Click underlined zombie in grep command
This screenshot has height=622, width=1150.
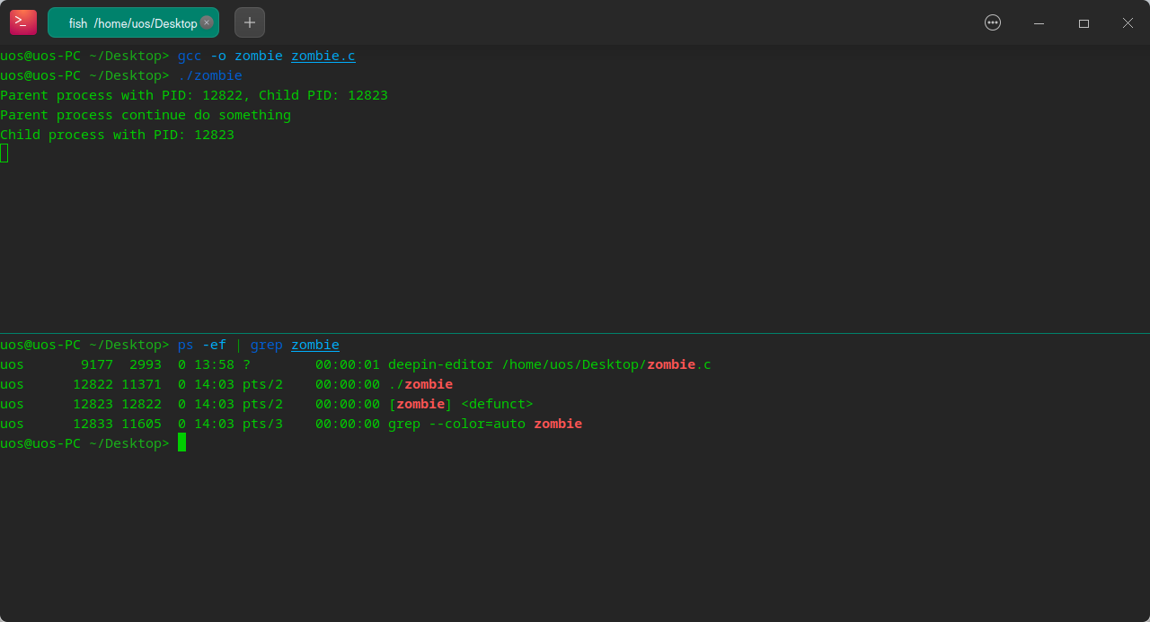[x=314, y=345]
